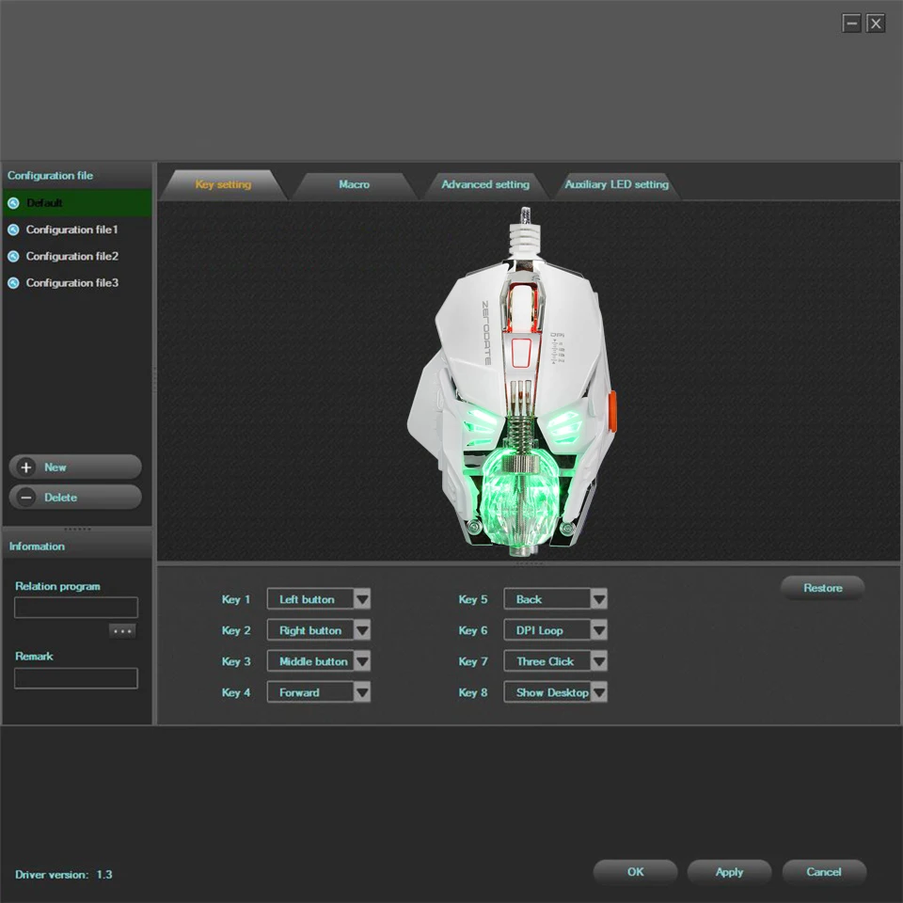The height and width of the screenshot is (903, 903).
Task: Switch to the Macro tab
Action: [355, 185]
